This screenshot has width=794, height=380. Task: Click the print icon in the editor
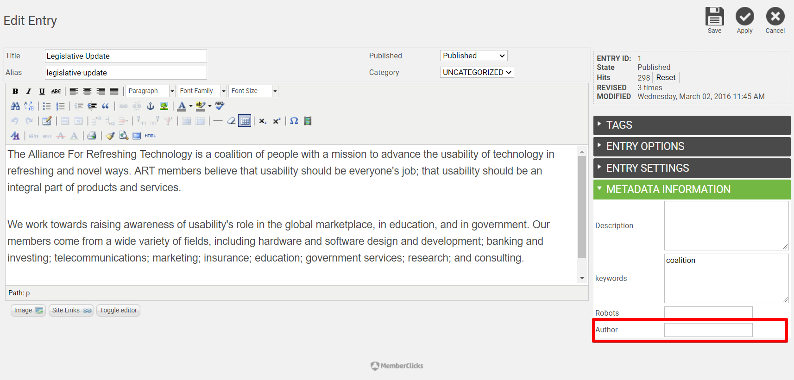(92, 136)
